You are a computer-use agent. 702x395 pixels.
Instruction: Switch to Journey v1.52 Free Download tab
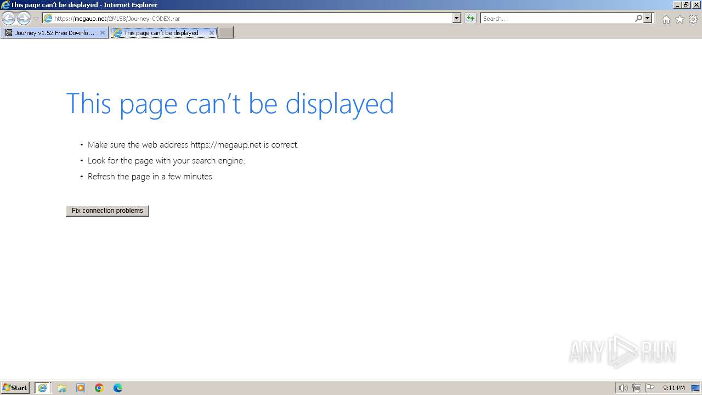(54, 33)
